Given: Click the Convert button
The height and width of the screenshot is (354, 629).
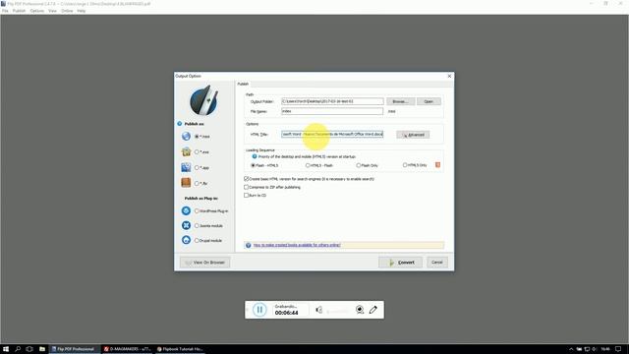Looking at the screenshot, I should click(400, 263).
